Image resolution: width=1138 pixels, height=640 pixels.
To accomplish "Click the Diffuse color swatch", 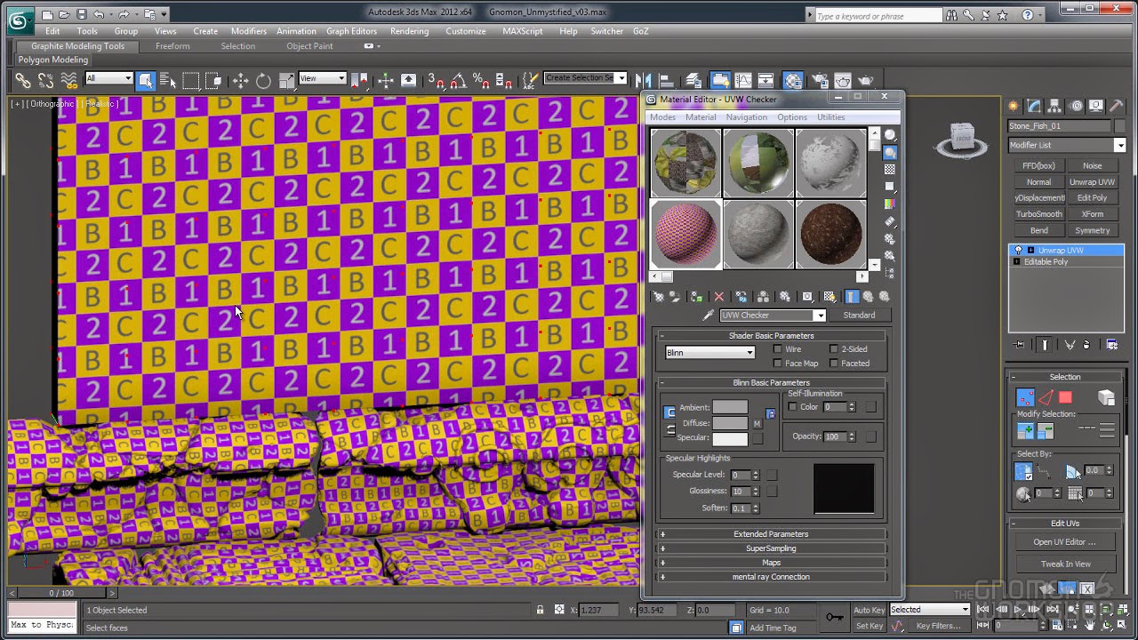I will coord(730,423).
